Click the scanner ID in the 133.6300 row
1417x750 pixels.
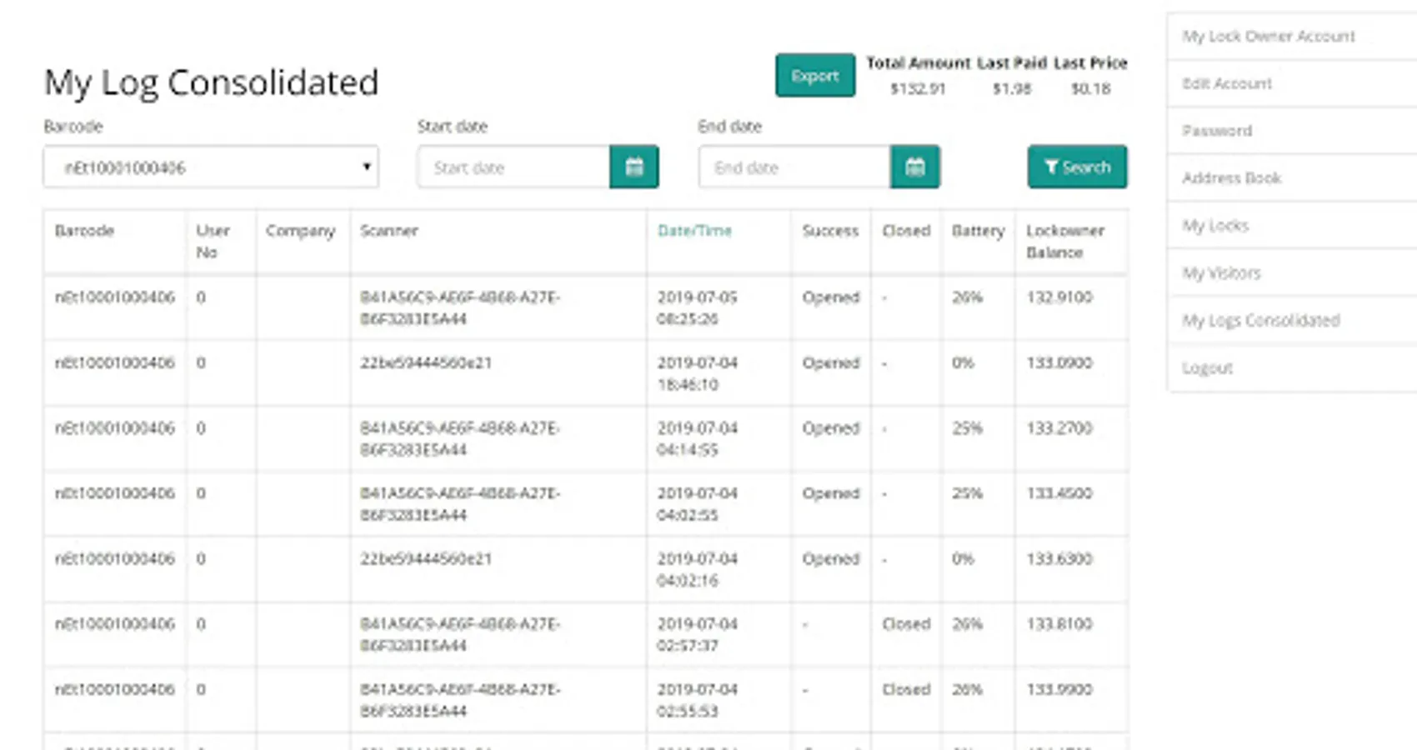click(x=426, y=559)
